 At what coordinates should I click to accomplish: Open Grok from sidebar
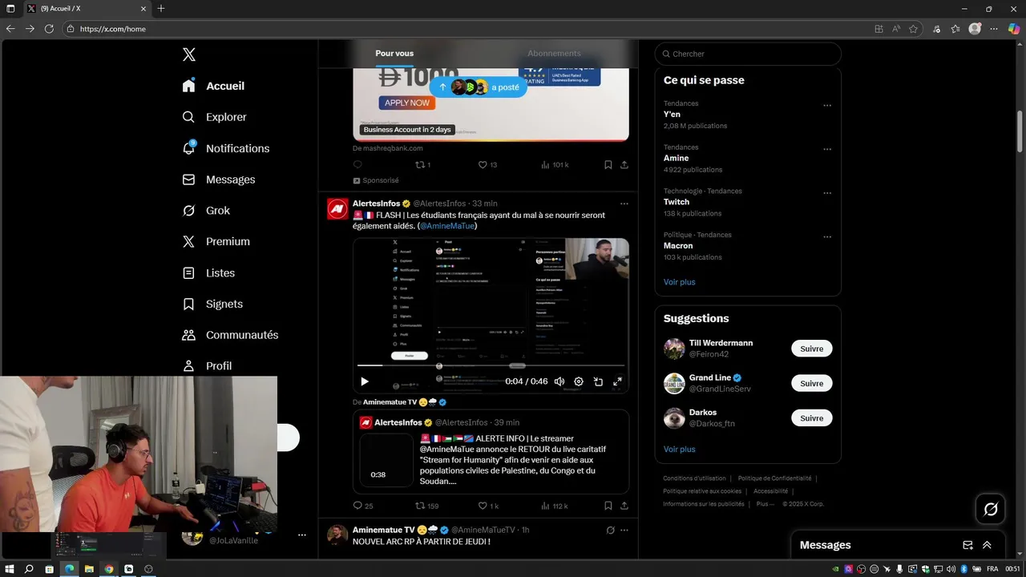click(x=206, y=211)
